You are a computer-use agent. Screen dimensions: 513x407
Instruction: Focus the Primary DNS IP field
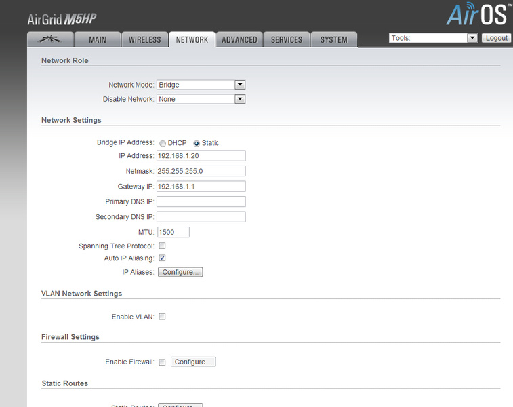201,201
